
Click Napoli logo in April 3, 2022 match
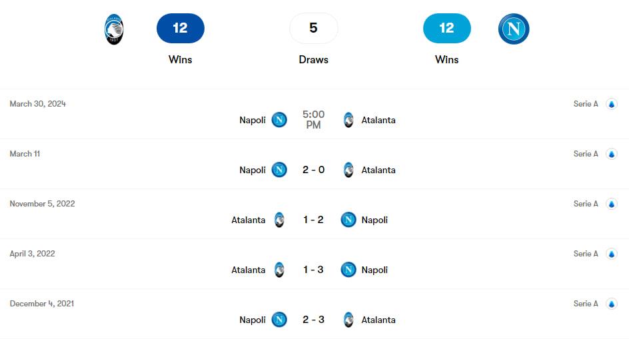point(348,270)
